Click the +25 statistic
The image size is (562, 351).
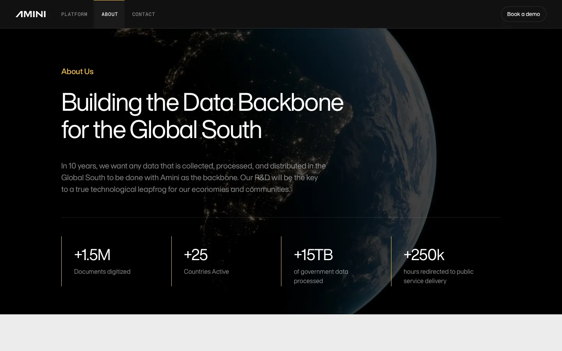pos(196,255)
